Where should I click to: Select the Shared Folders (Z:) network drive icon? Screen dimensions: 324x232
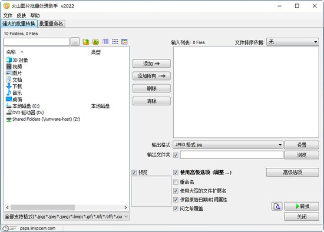coord(9,119)
